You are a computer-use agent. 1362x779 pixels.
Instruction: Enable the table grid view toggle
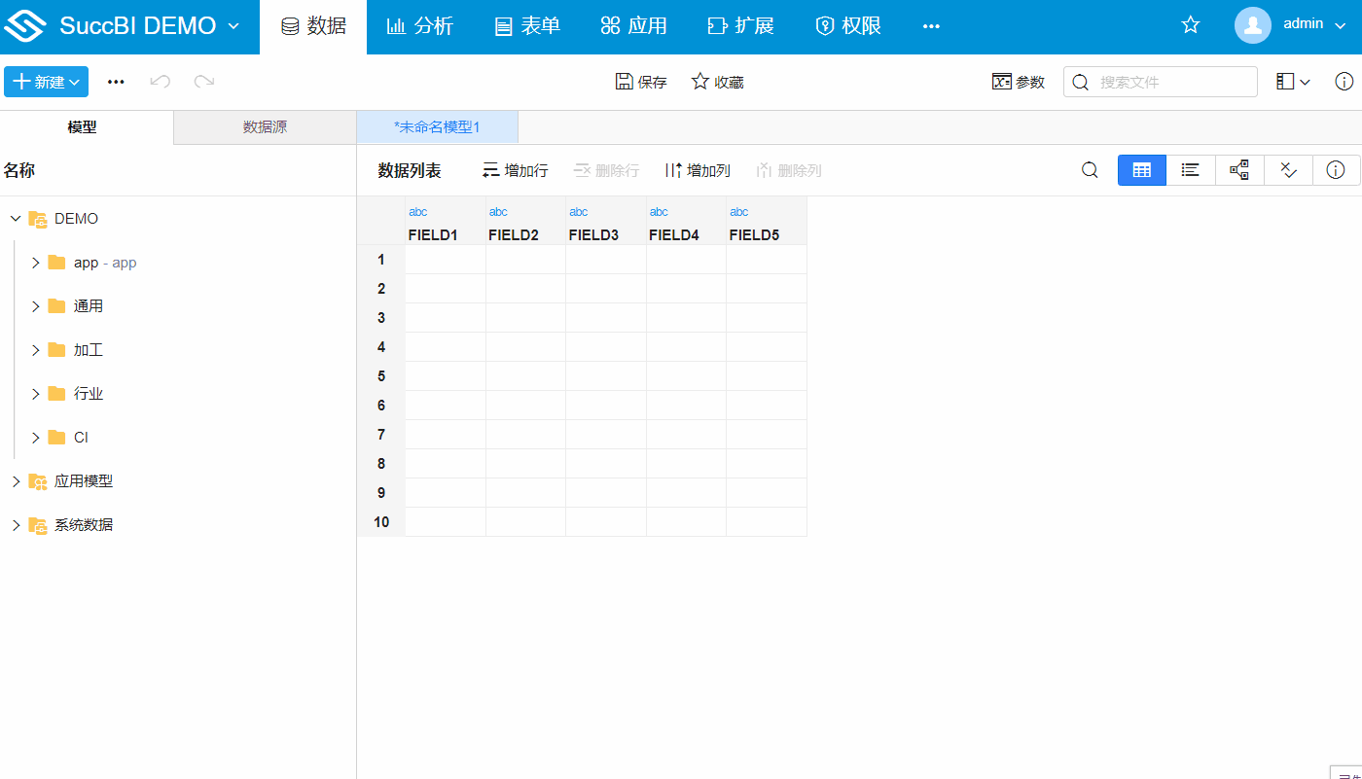coord(1141,169)
